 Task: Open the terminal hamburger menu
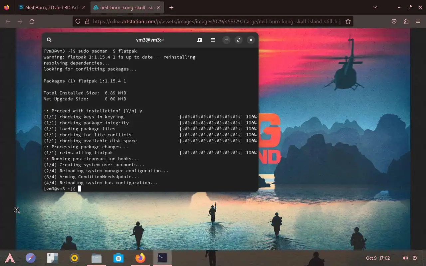click(213, 40)
